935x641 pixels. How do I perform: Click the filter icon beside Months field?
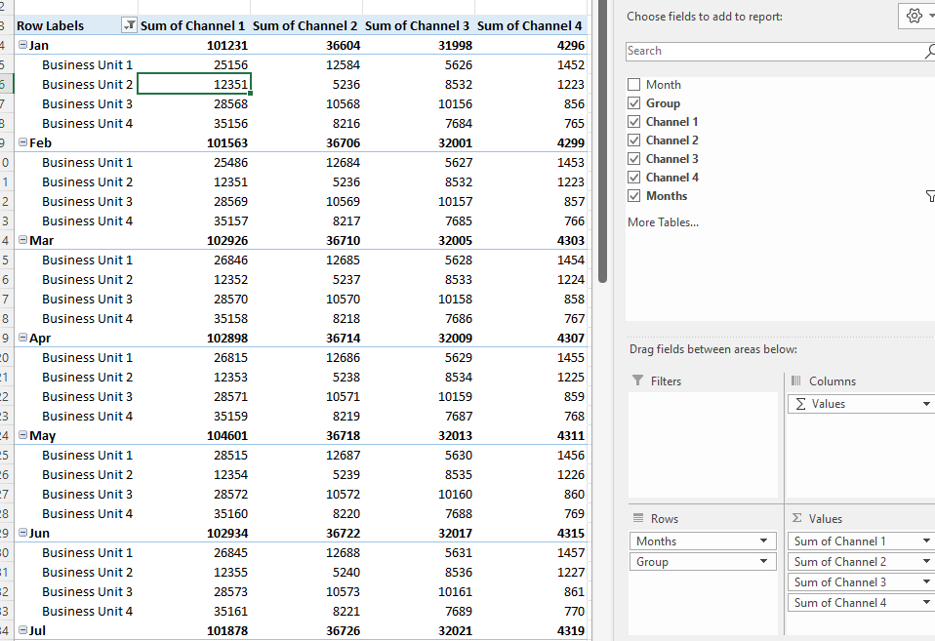pyautogui.click(x=930, y=195)
